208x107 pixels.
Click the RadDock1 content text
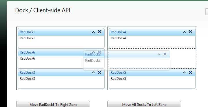[27, 38]
